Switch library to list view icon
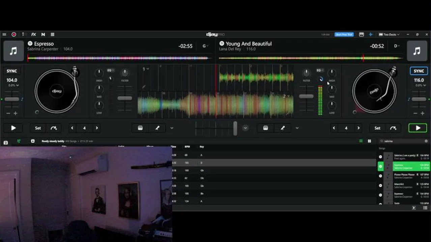Viewport: 431px width, 242px height. (361, 141)
